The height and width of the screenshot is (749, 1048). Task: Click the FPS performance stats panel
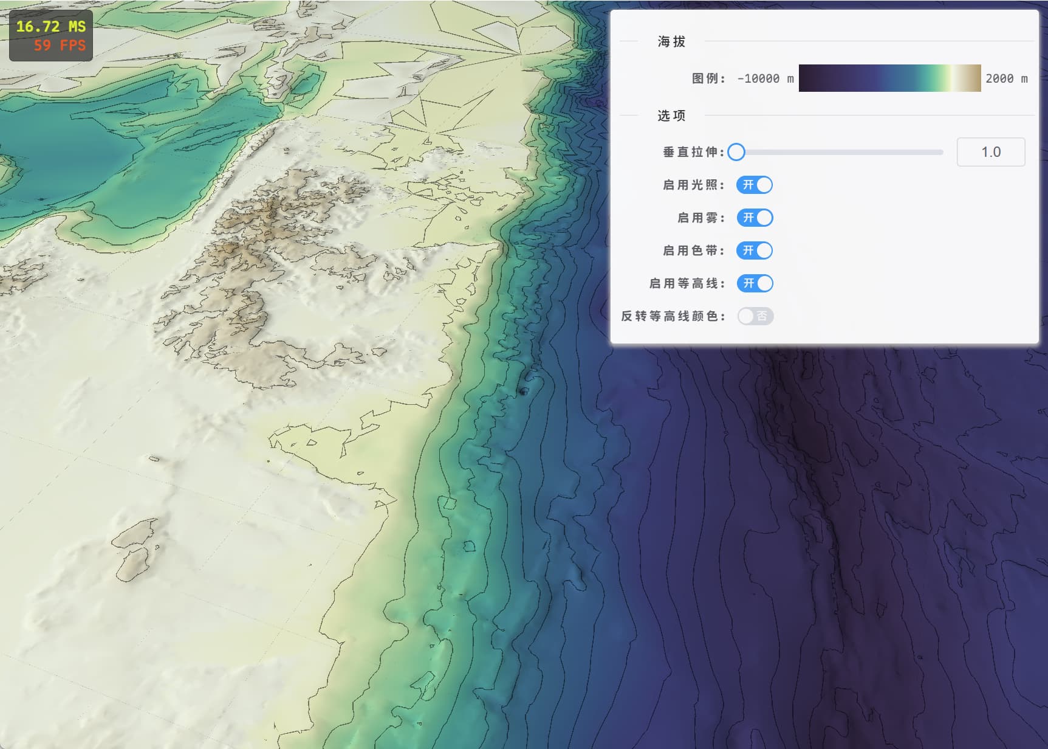pyautogui.click(x=51, y=35)
